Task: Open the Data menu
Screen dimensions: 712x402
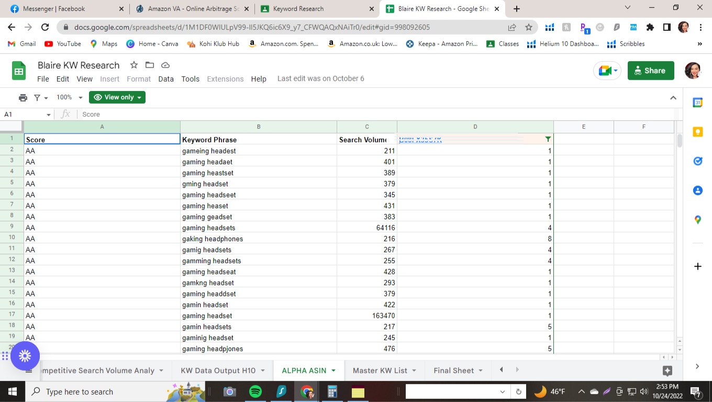Action: click(x=166, y=79)
